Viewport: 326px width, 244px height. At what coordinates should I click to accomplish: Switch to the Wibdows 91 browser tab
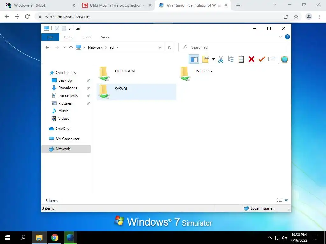41,5
